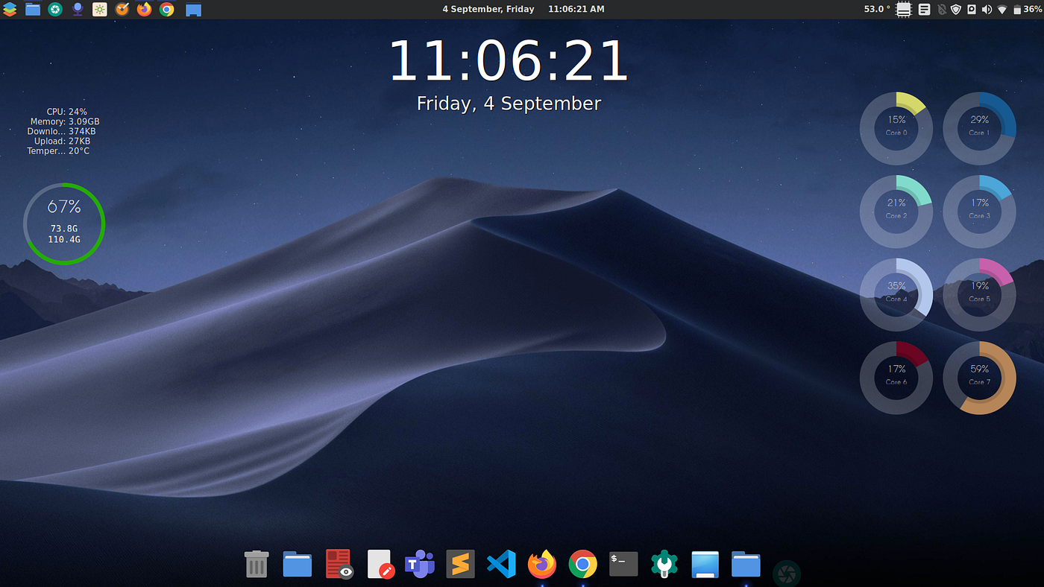Toggle the do-not-disturb notification tray icon
Image resolution: width=1044 pixels, height=587 pixels.
coord(941,9)
